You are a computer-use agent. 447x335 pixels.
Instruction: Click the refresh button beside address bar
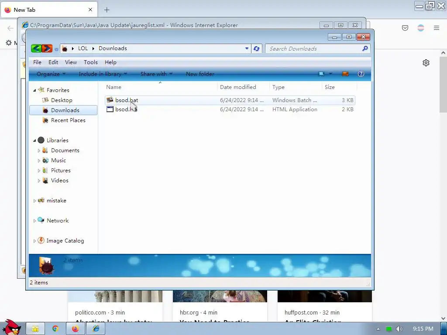257,49
